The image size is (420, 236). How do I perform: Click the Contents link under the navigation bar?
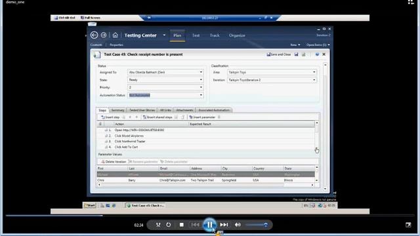pyautogui.click(x=96, y=45)
